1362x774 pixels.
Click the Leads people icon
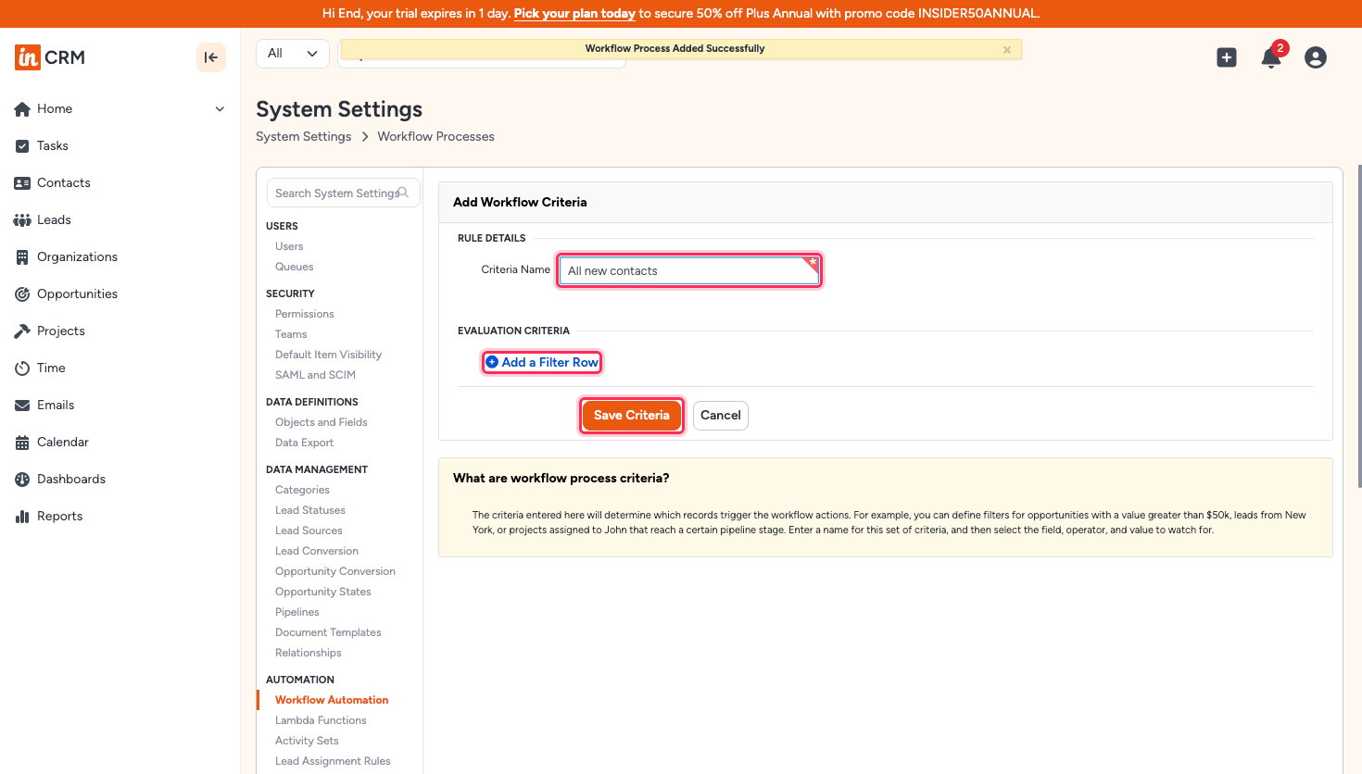pyautogui.click(x=22, y=220)
